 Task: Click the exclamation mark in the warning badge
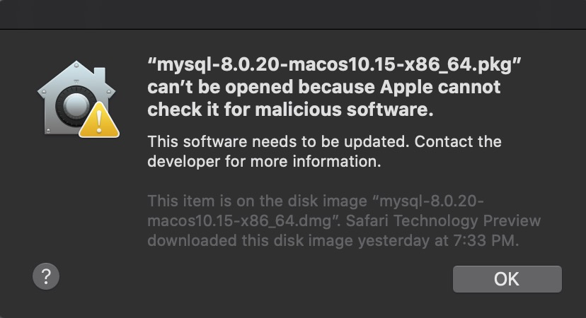coord(99,122)
